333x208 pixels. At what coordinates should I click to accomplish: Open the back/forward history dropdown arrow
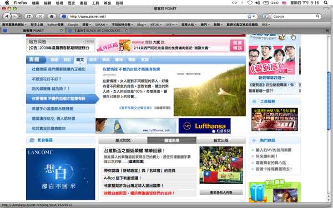tap(20, 16)
